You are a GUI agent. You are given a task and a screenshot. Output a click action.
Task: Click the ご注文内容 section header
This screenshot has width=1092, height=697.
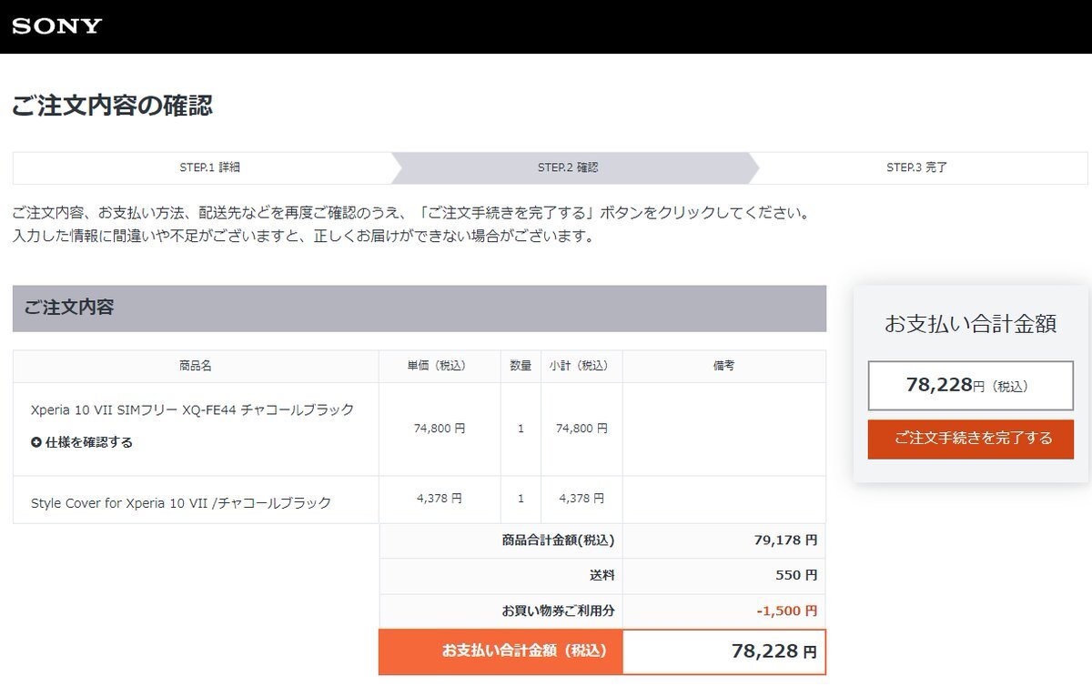[x=69, y=308]
